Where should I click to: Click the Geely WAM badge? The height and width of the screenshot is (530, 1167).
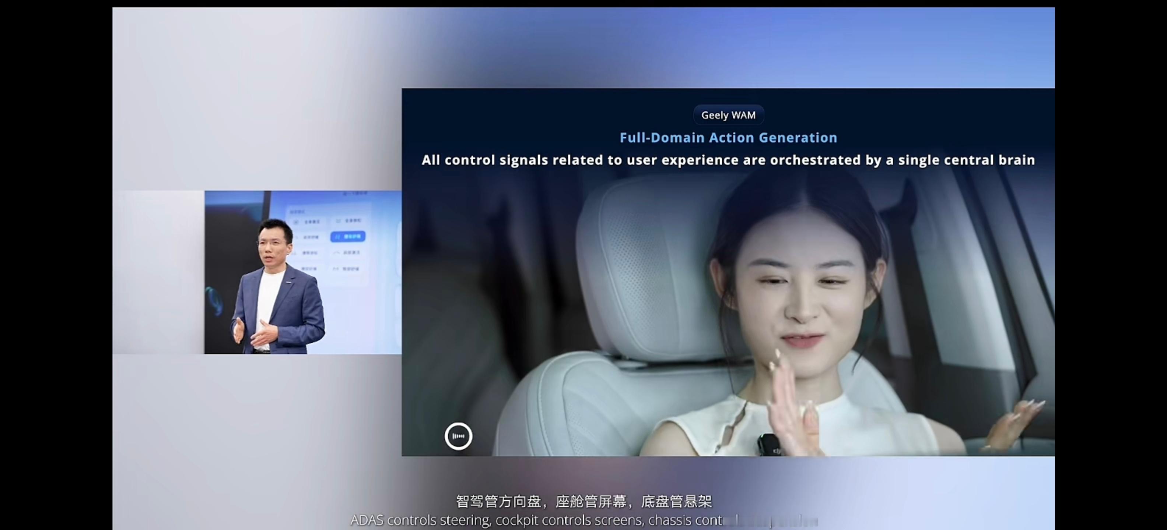(728, 115)
